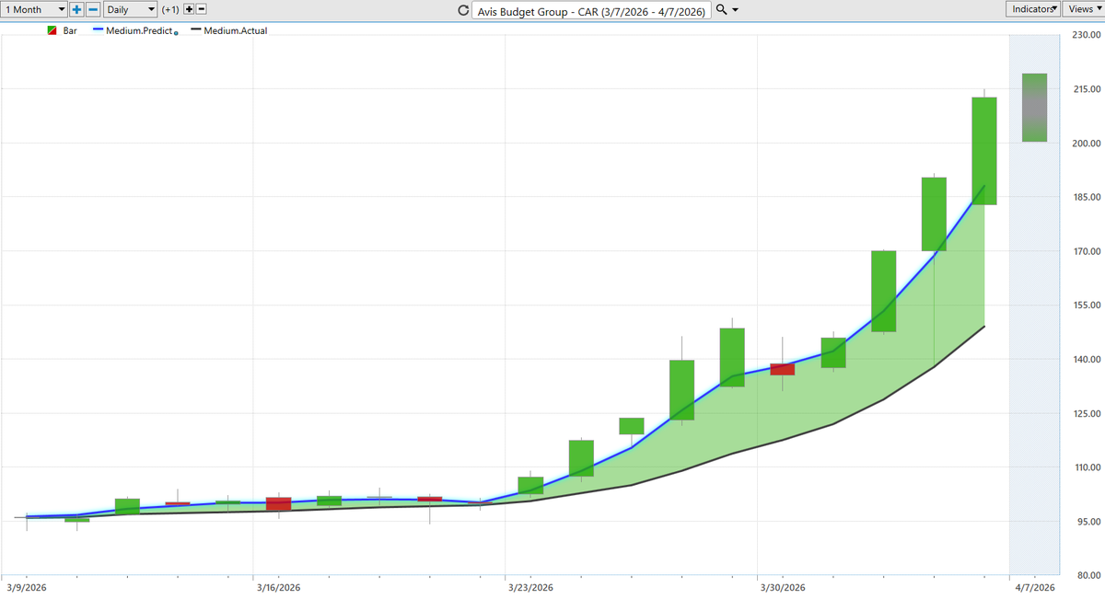Click the Medium.Predict legend label

pos(139,31)
